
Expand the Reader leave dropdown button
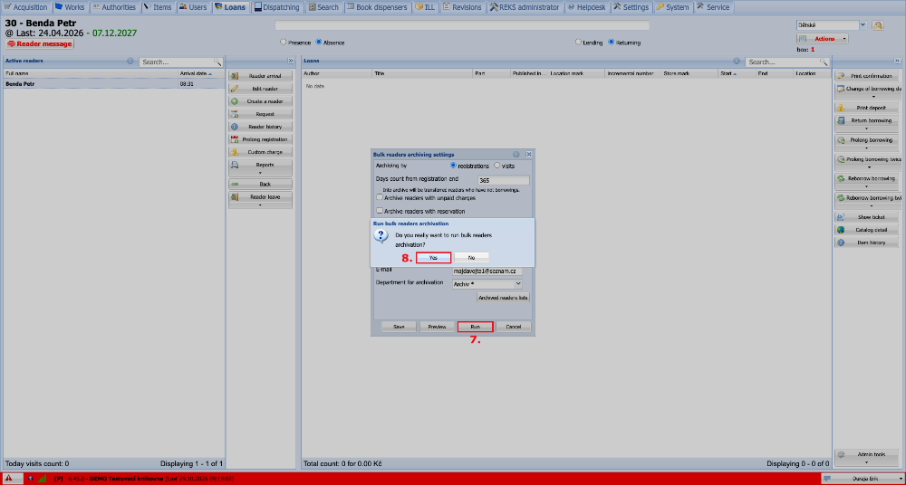[260, 200]
